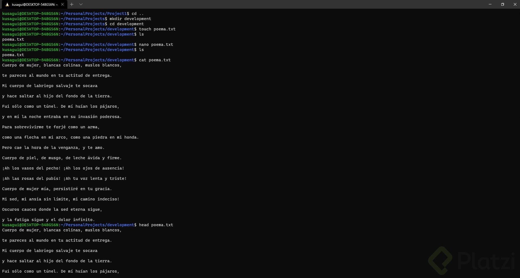Viewport: 520px width, 278px height.
Task: Click line 'Cuerpo de mujer mía, persistiré'
Action: pos(57,189)
